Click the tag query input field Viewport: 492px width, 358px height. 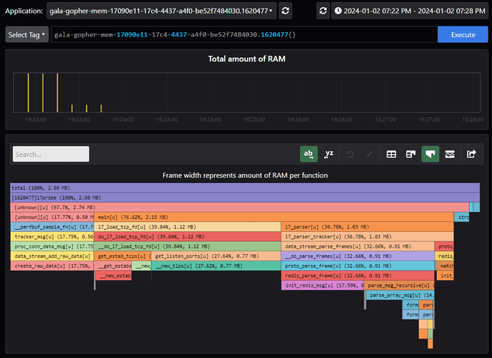(x=243, y=34)
